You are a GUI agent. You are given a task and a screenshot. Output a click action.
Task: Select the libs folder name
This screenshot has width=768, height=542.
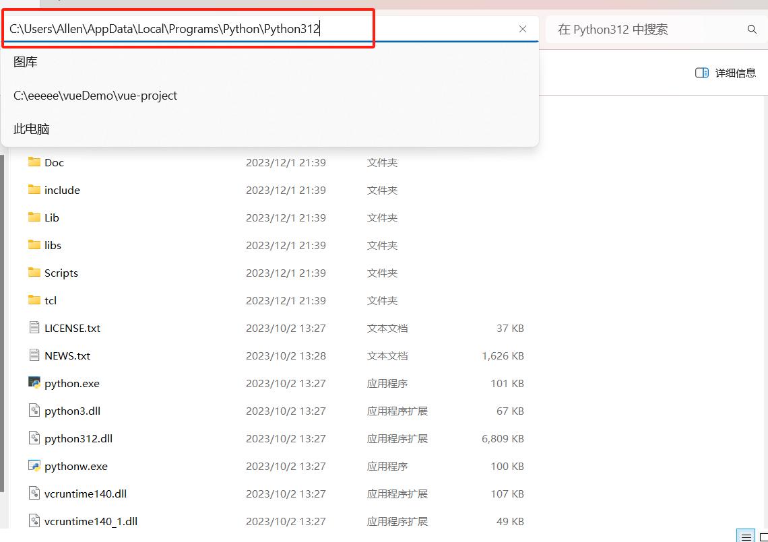pos(53,245)
